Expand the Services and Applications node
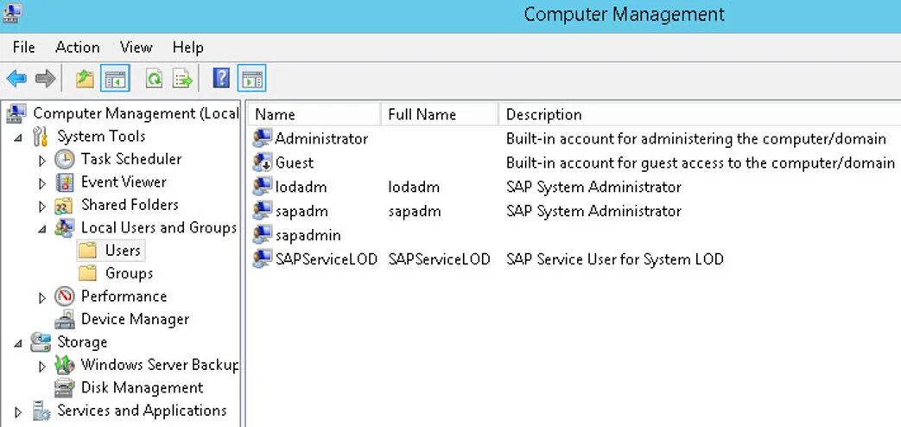 point(18,411)
